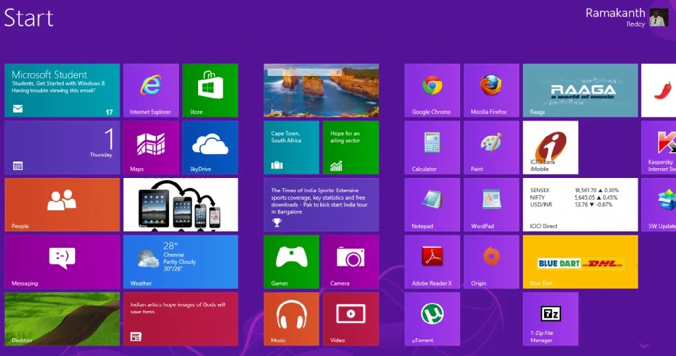Launch the Paint tile

491,147
